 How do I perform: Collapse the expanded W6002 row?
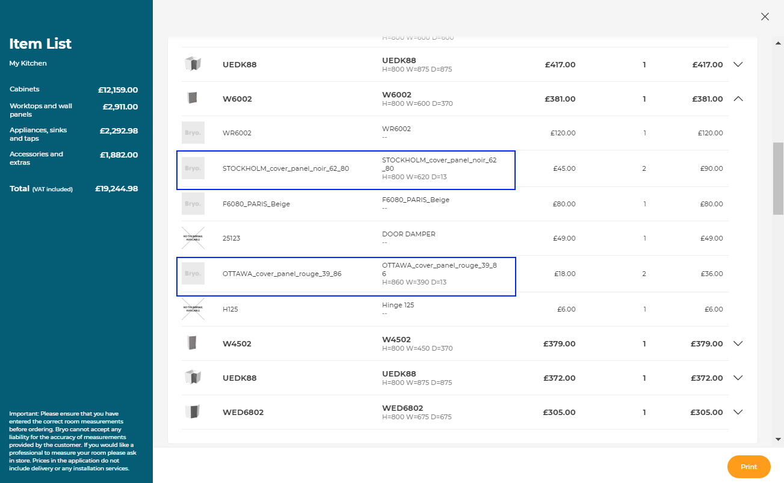click(x=738, y=99)
